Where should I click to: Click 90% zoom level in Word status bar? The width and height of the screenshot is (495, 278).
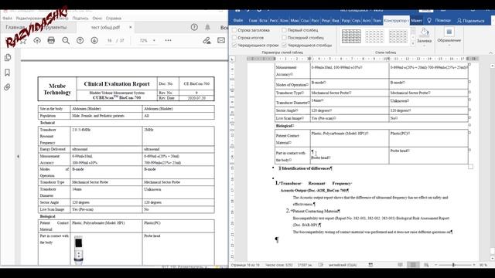coord(483,265)
